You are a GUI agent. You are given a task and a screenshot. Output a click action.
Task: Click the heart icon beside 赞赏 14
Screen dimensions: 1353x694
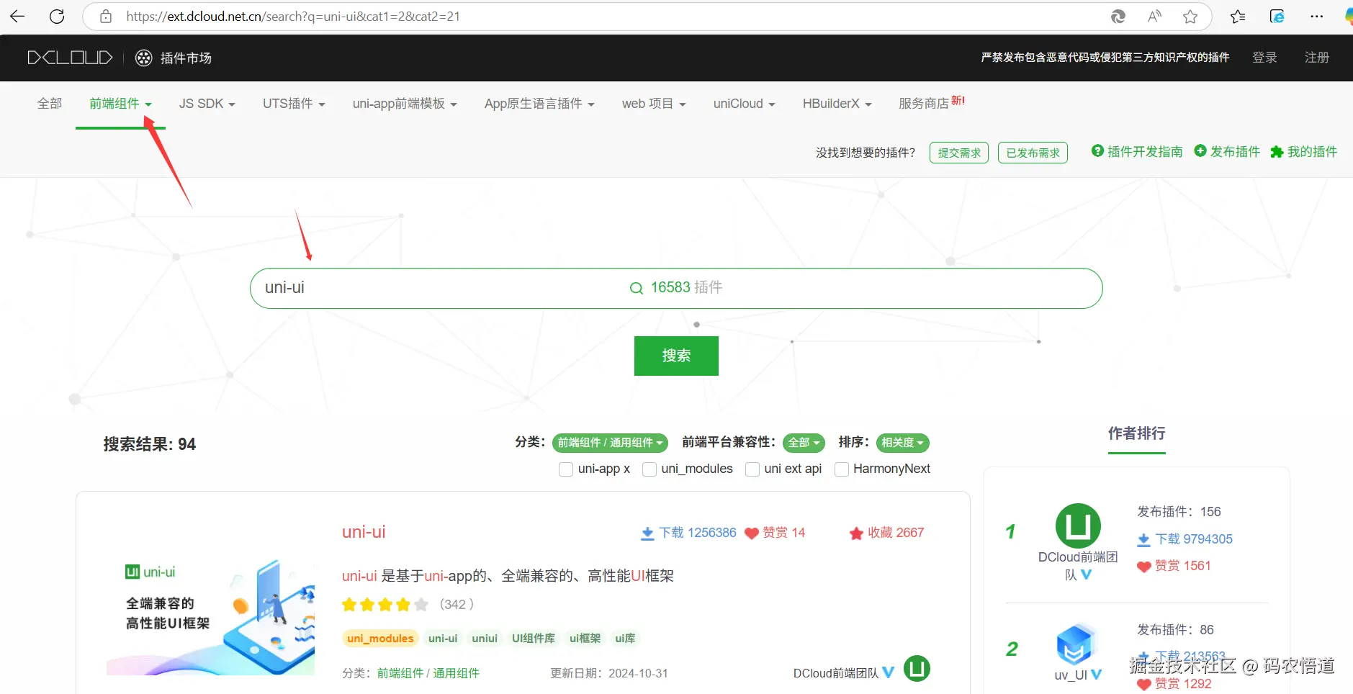tap(752, 533)
